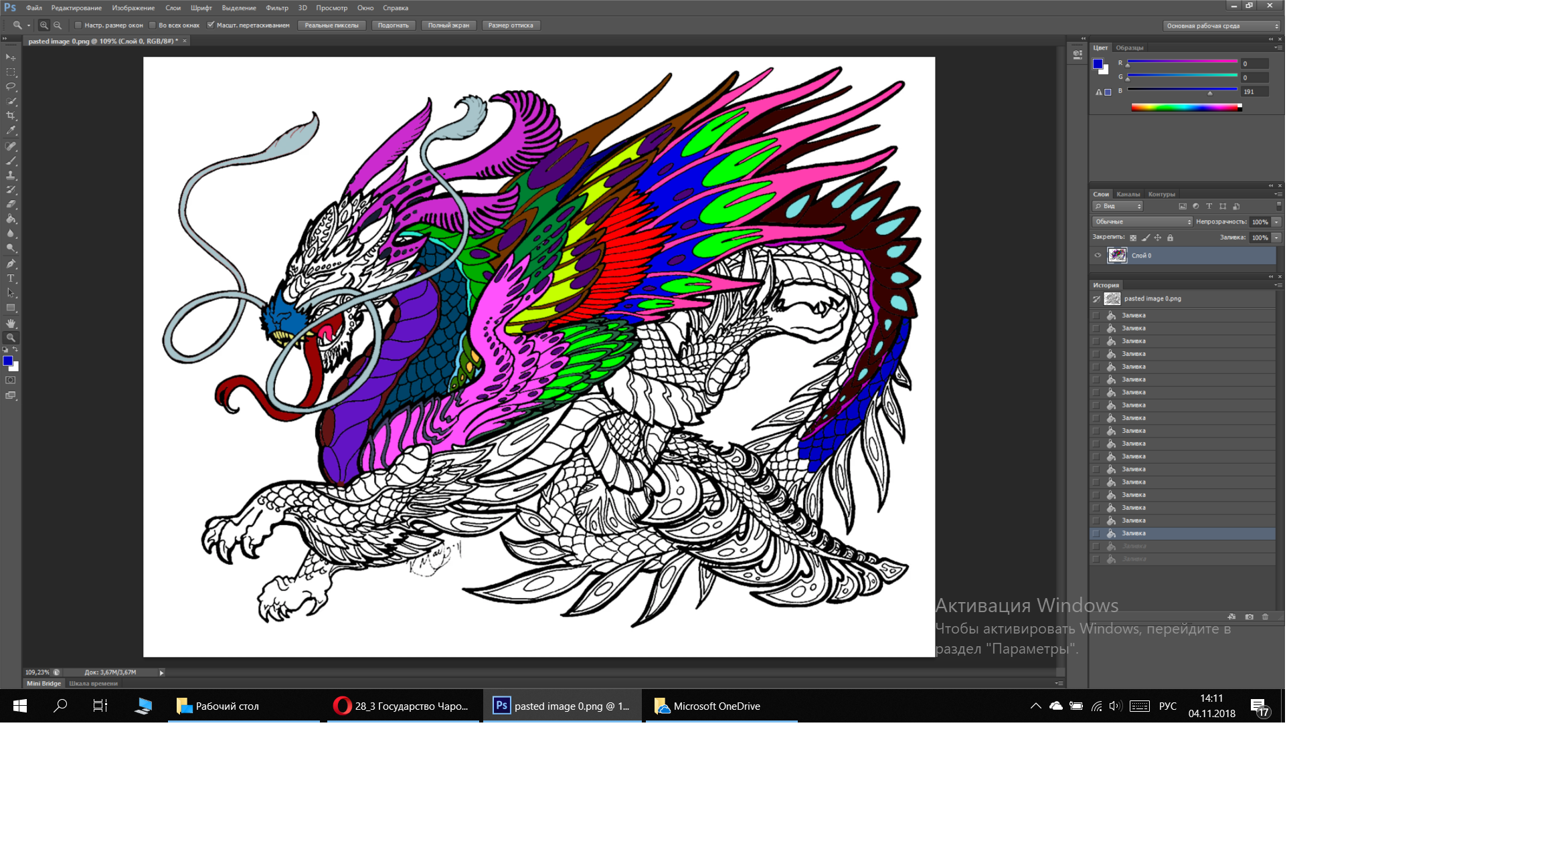Open the Layers panel flyout menu

[1278, 195]
